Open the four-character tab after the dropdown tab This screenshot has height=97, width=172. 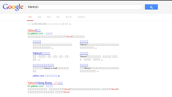point(81,17)
